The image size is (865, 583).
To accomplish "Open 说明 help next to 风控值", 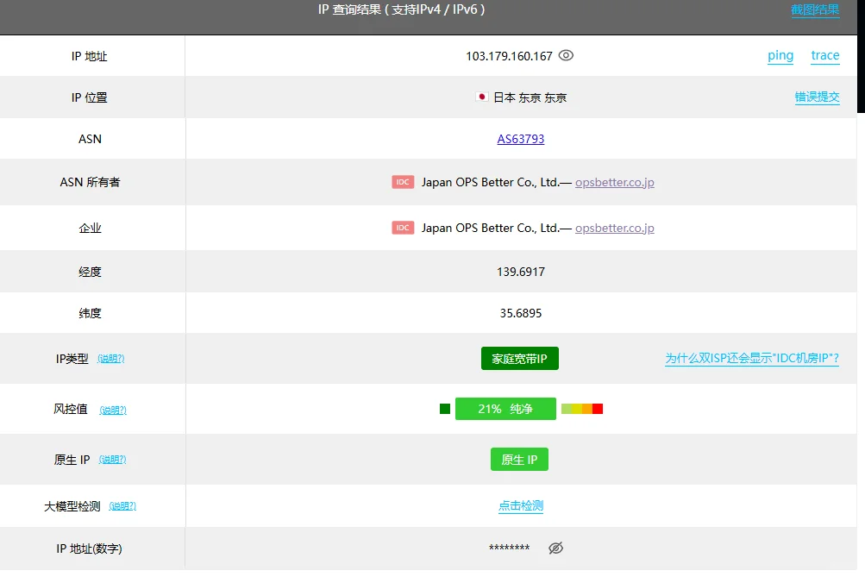I will pos(113,410).
